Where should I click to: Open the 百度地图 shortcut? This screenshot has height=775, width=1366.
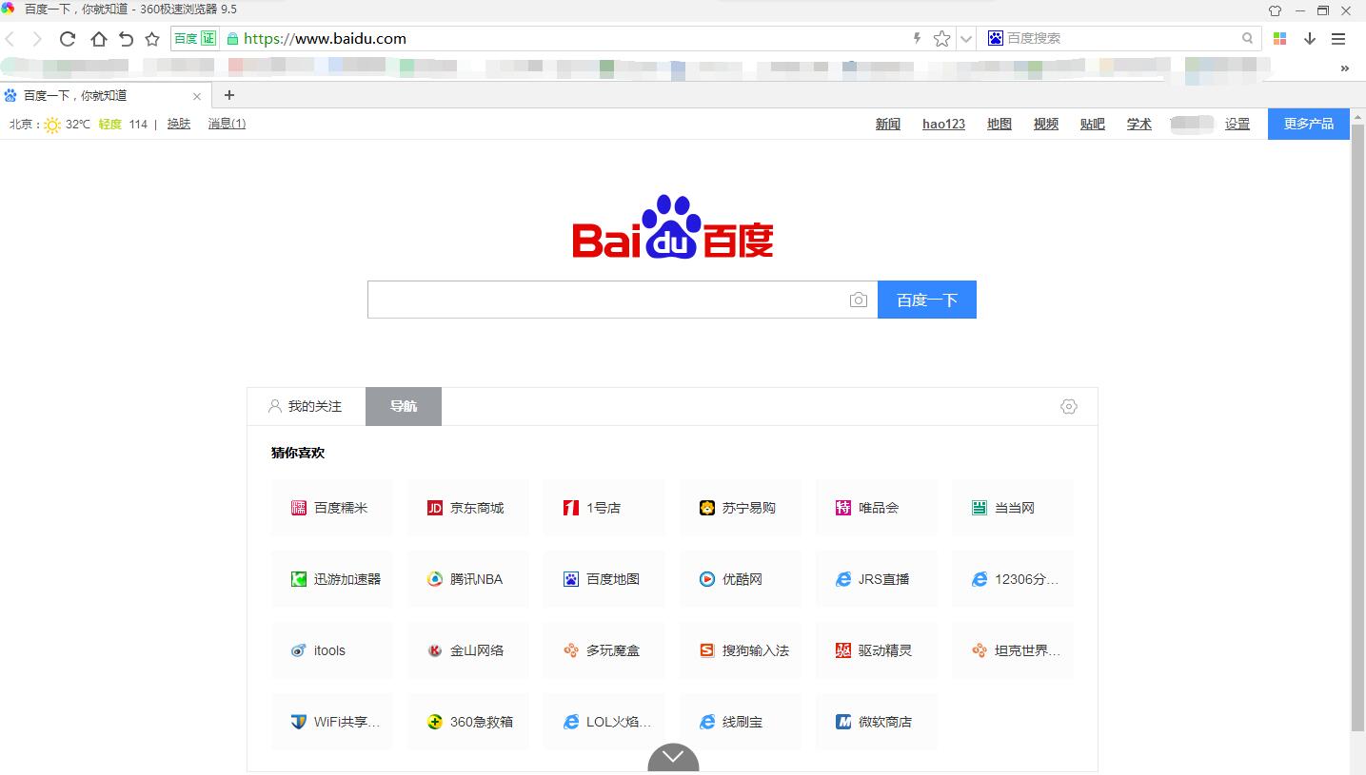604,578
